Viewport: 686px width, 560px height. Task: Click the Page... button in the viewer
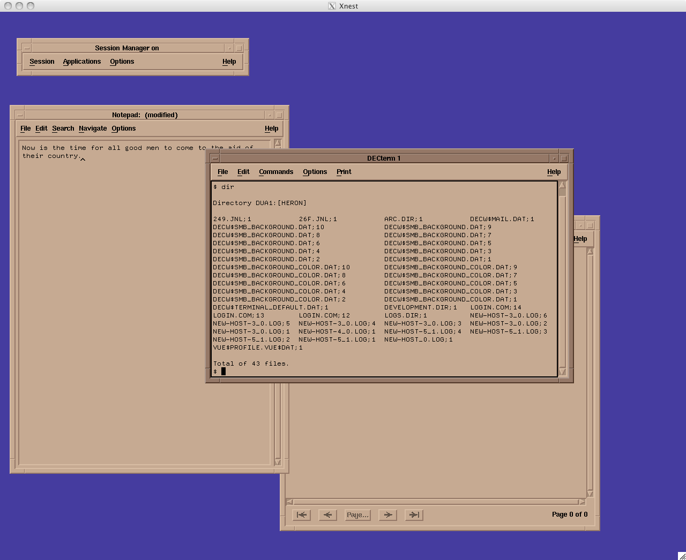[x=357, y=514]
